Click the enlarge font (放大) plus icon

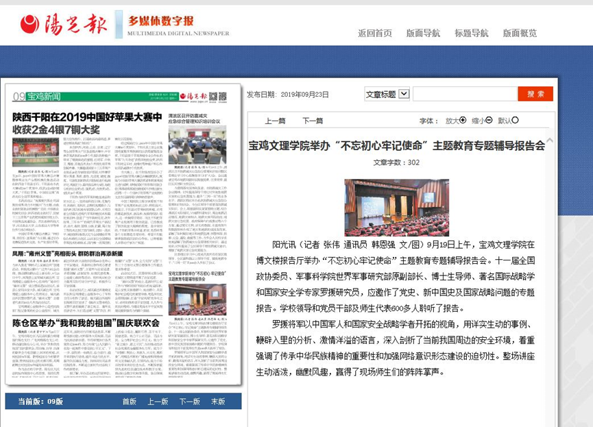[463, 120]
